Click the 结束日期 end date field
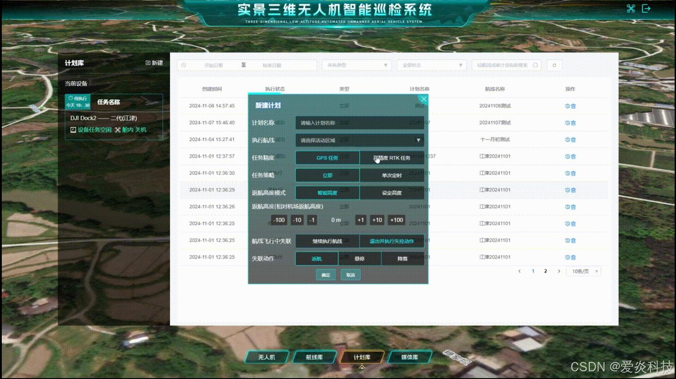676x379 pixels. pos(272,65)
